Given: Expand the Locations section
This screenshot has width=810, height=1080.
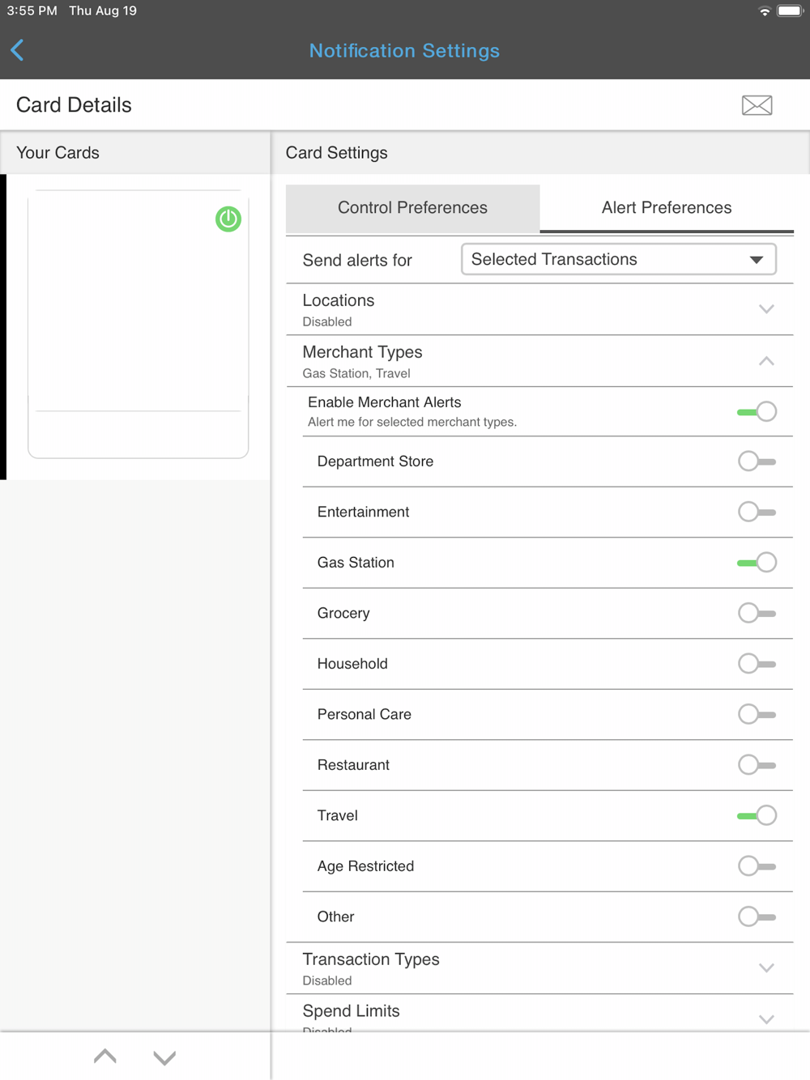Looking at the screenshot, I should [765, 309].
